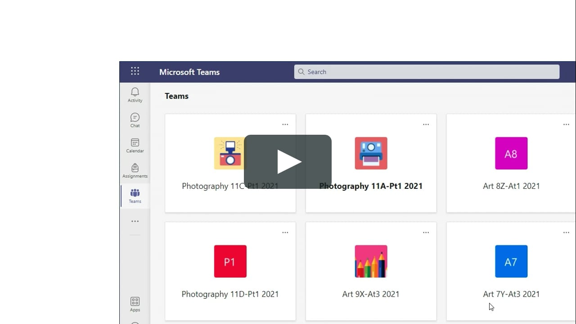Click the yellow camera avatar for Photography 11C
Screen dimensions: 576x324
(230, 153)
